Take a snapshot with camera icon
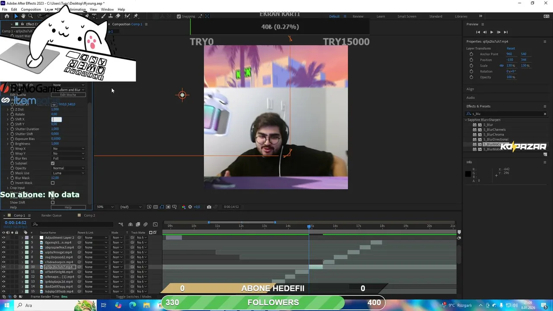 point(209,207)
